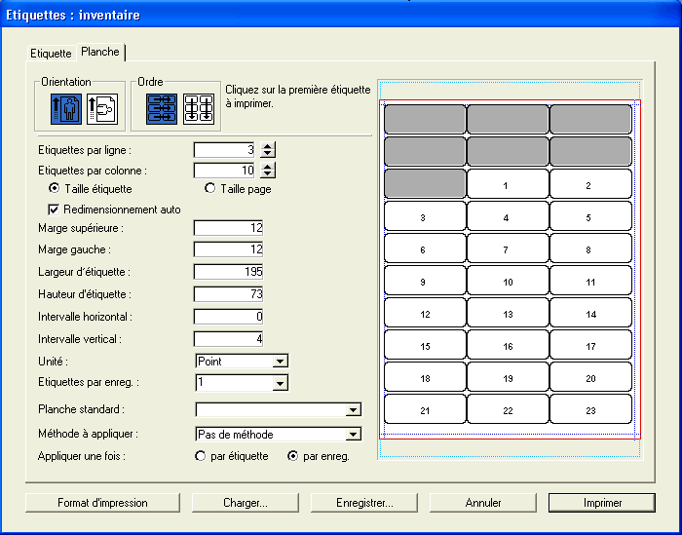Expand the Etiquettes par enreg. combo box

280,384
